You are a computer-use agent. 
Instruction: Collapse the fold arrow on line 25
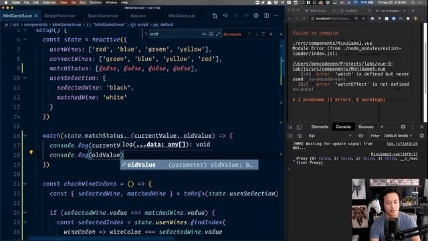pos(25,222)
